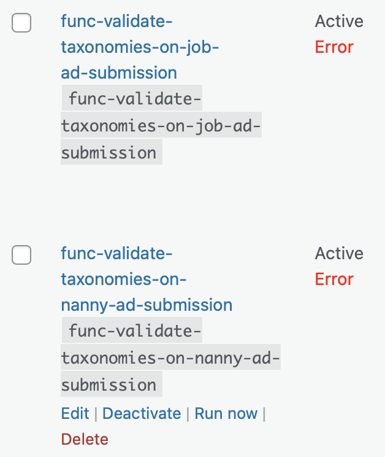
Task: Click the separator between Edit and Deactivate
Action: [96, 414]
